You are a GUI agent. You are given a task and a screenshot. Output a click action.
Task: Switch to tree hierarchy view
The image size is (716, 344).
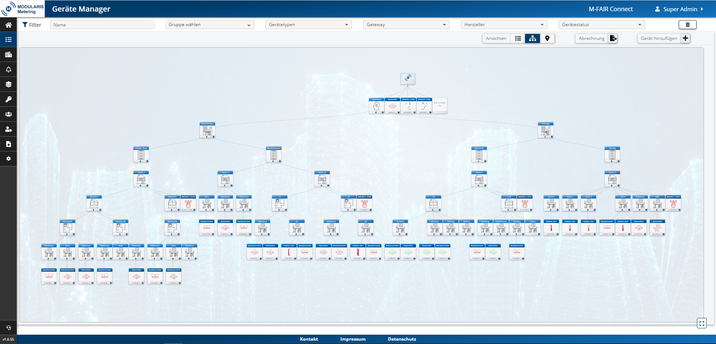[x=533, y=38]
